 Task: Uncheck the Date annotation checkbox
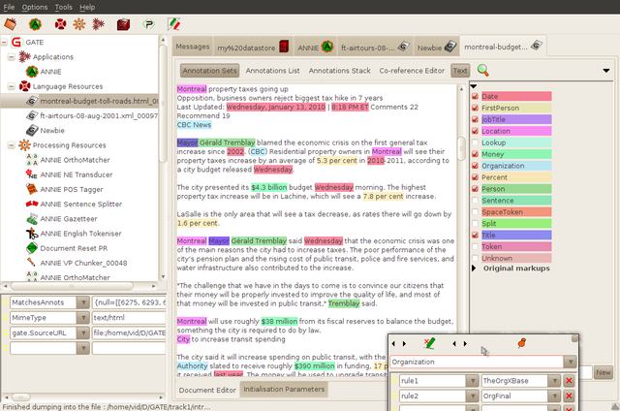click(476, 96)
